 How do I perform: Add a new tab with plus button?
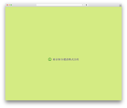coord(120,6)
